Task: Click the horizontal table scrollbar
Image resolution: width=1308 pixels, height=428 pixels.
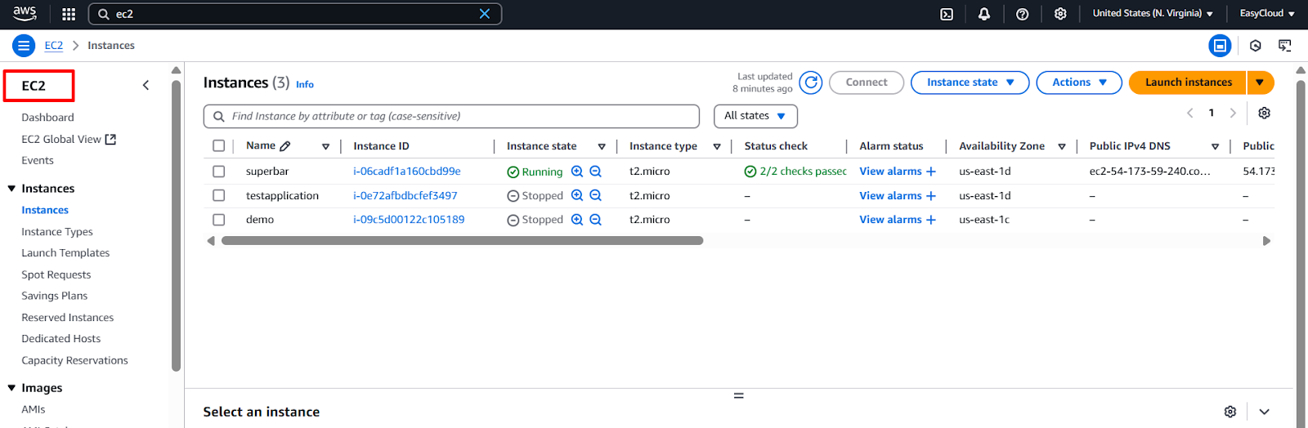Action: [463, 241]
